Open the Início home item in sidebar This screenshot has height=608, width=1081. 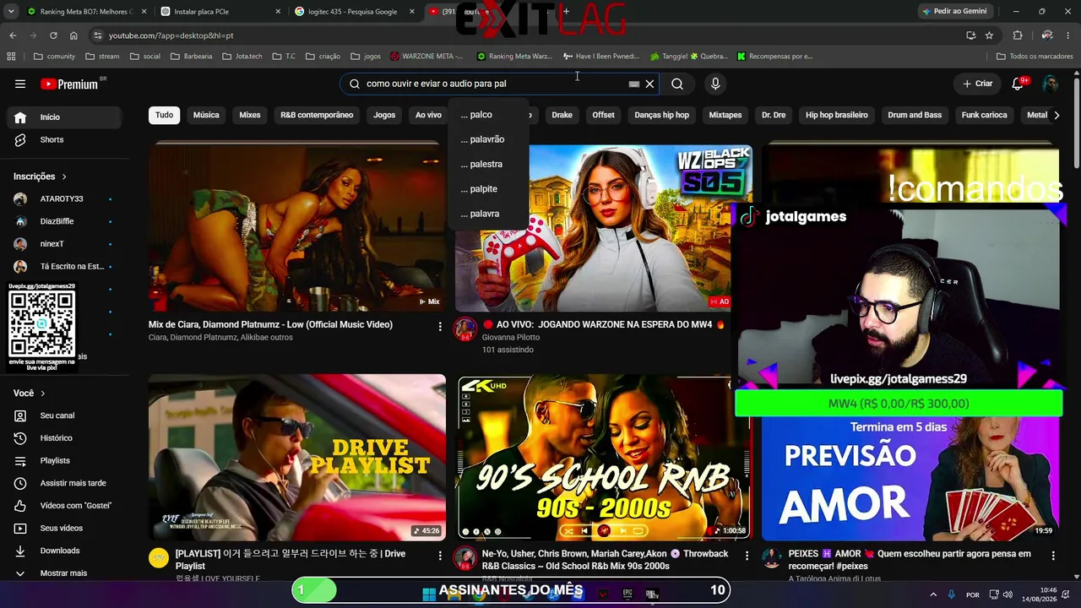66,117
